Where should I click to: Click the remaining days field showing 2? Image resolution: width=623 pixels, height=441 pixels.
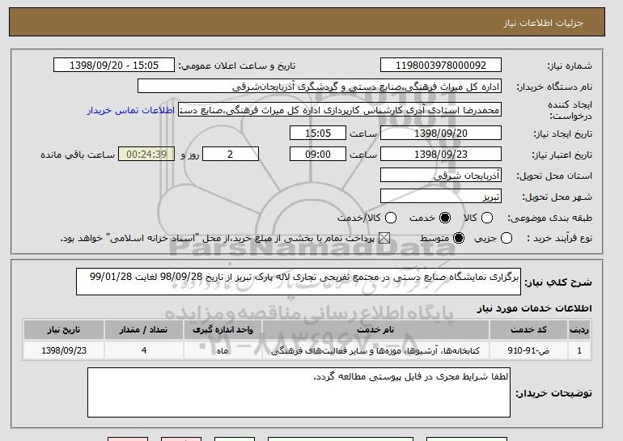pyautogui.click(x=231, y=155)
